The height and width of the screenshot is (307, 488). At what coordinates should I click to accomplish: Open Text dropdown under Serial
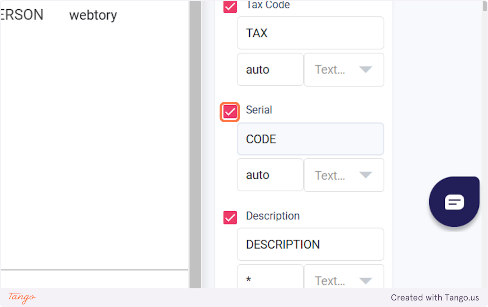344,175
